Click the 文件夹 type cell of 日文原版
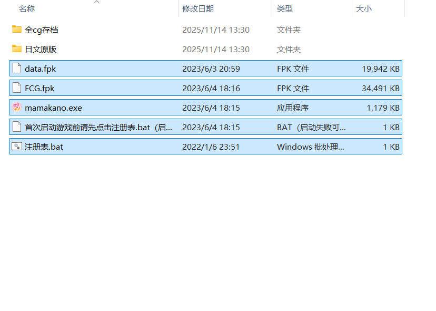Screen dimensions: 436x311 point(289,49)
